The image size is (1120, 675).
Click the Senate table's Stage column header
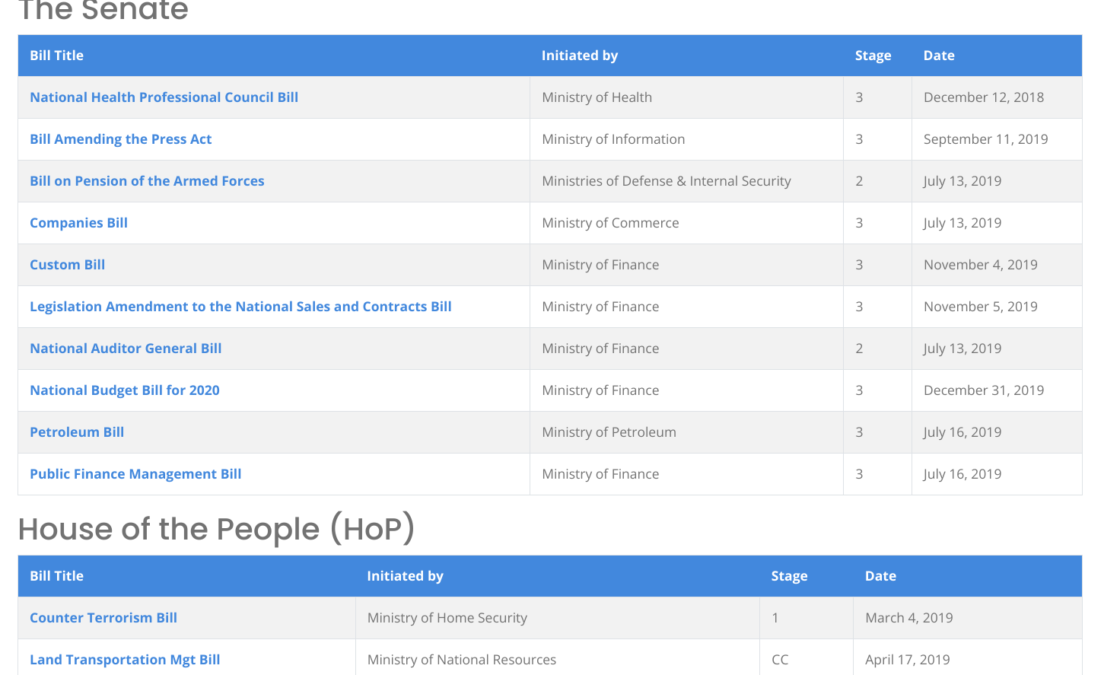click(x=873, y=56)
